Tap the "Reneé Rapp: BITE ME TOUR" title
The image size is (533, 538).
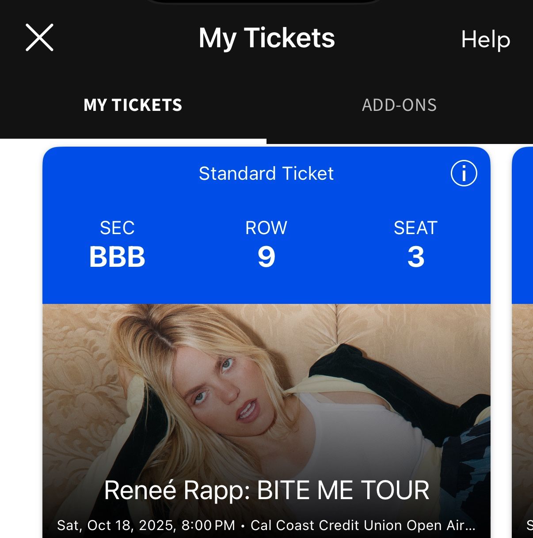[266, 490]
